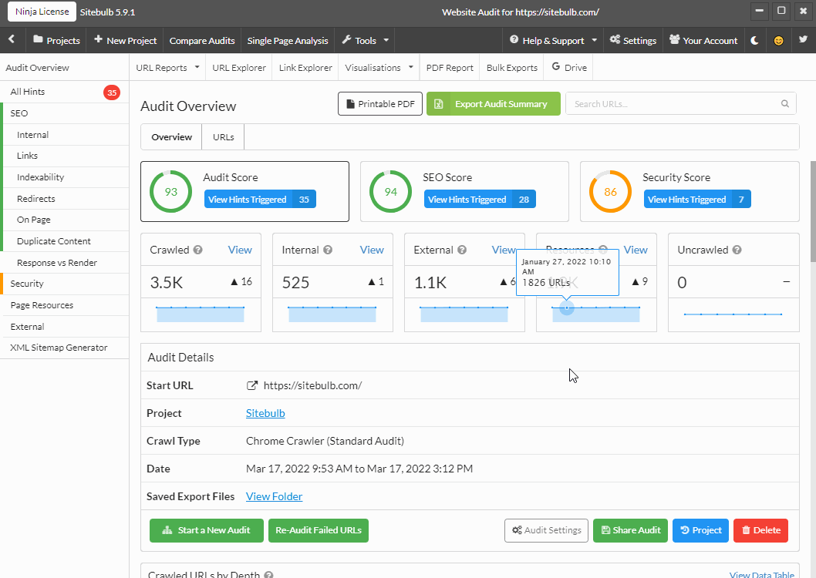Click the Ninja License badge
816x578 pixels.
tap(42, 12)
